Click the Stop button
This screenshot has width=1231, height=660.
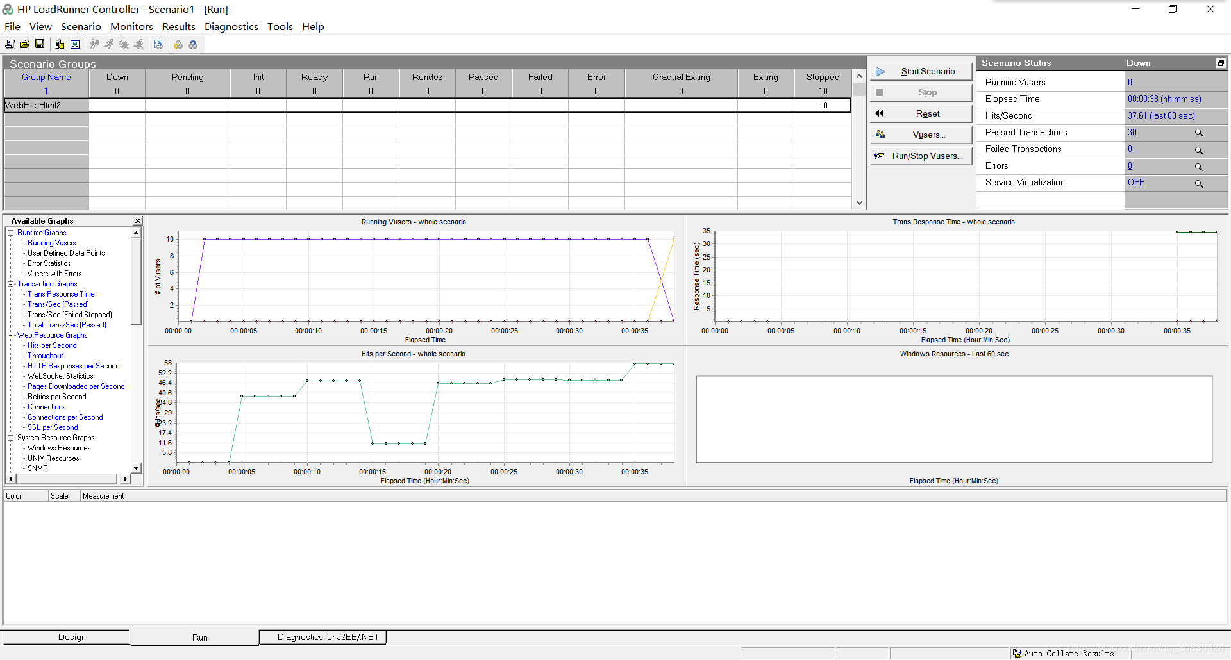tap(921, 92)
